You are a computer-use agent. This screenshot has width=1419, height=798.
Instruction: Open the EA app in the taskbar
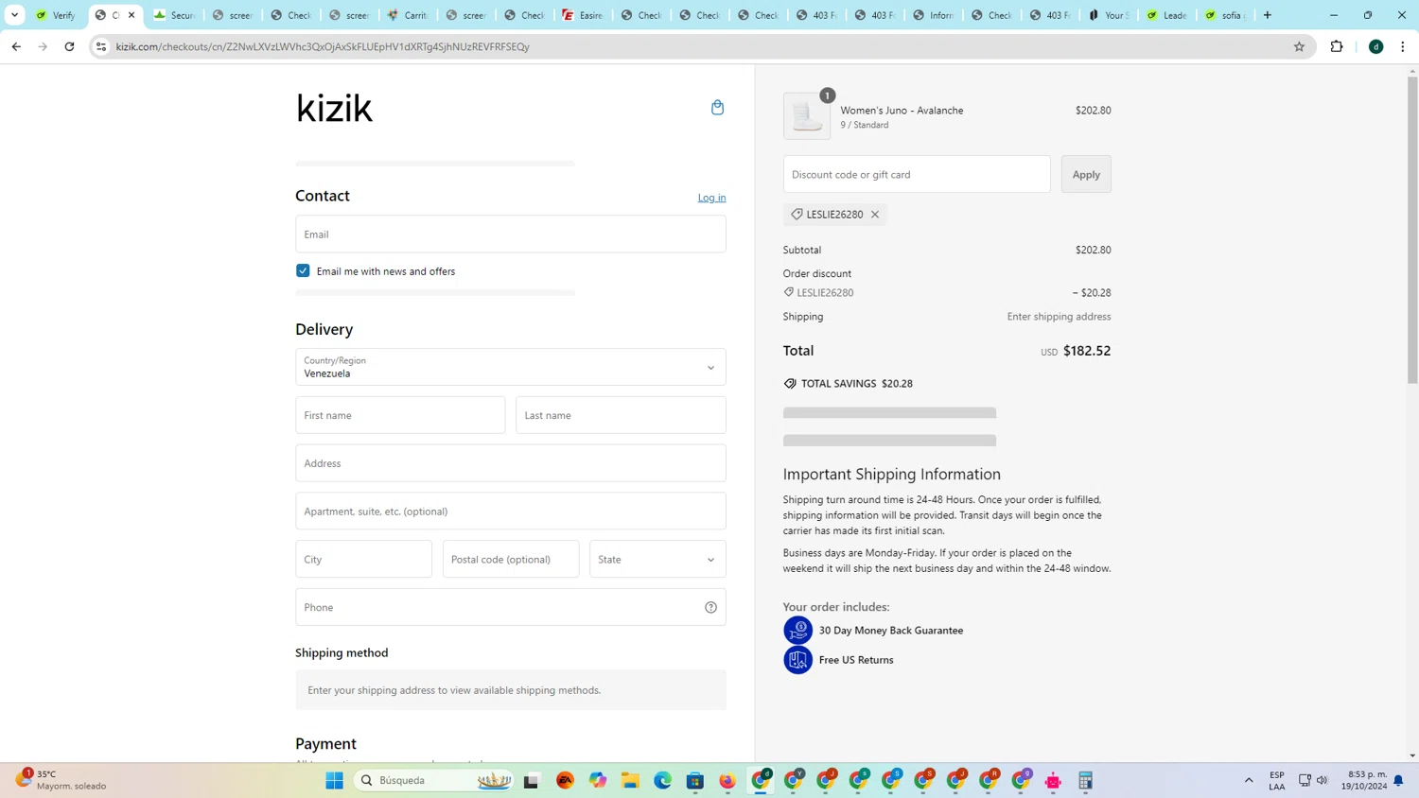click(566, 780)
